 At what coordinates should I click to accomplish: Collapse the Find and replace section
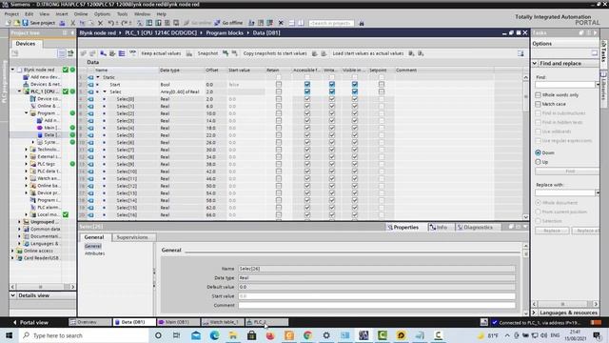tap(535, 63)
